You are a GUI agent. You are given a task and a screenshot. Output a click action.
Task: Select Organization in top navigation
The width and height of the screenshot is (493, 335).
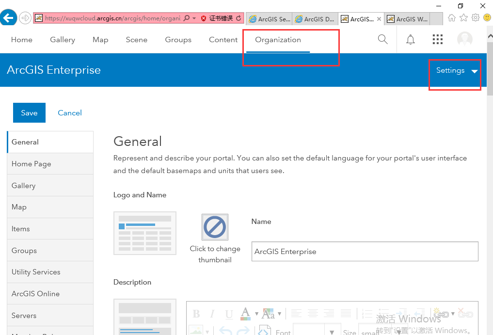click(x=278, y=40)
